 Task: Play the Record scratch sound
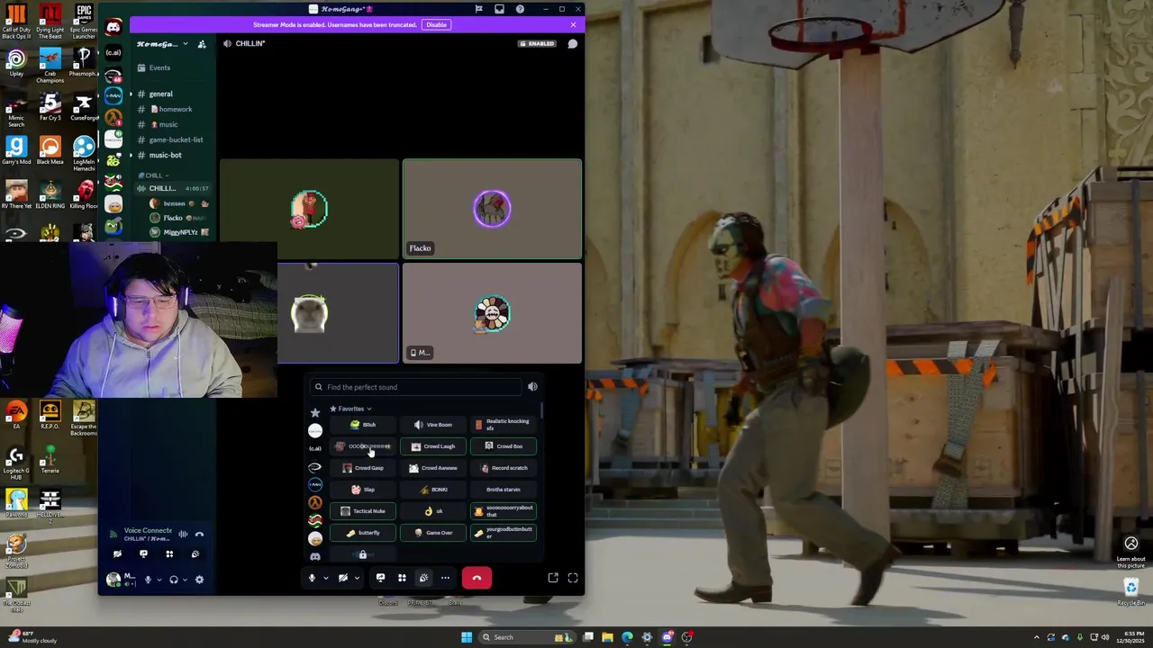click(504, 468)
